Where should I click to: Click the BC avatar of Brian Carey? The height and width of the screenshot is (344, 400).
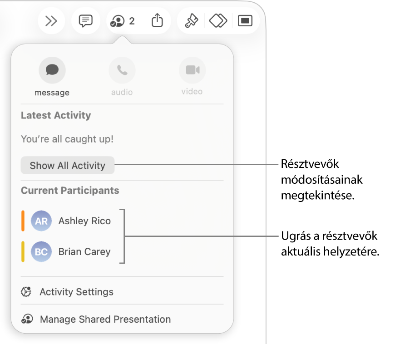coord(41,252)
